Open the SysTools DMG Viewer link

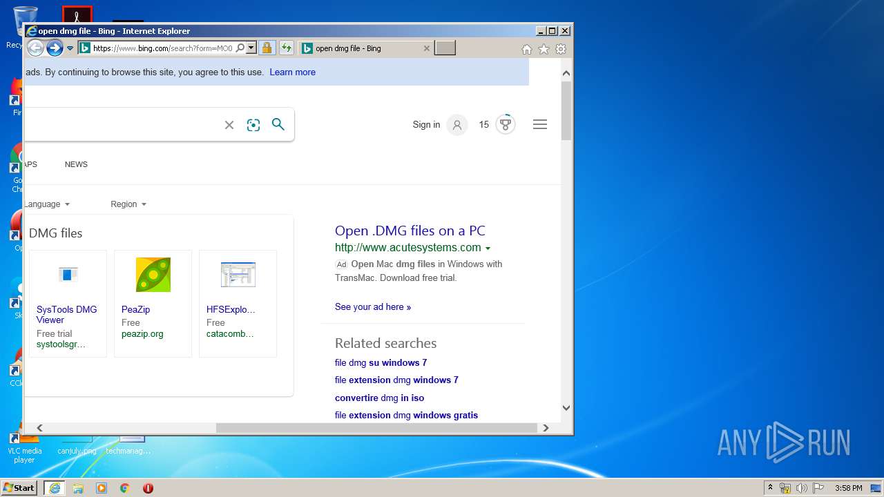click(66, 315)
